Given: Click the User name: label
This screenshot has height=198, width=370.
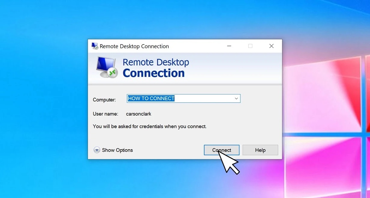Looking at the screenshot, I should 106,114.
